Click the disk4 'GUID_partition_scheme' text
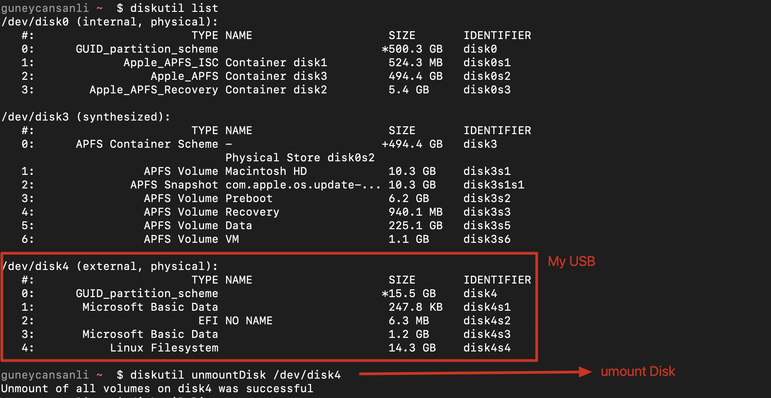 tap(147, 293)
